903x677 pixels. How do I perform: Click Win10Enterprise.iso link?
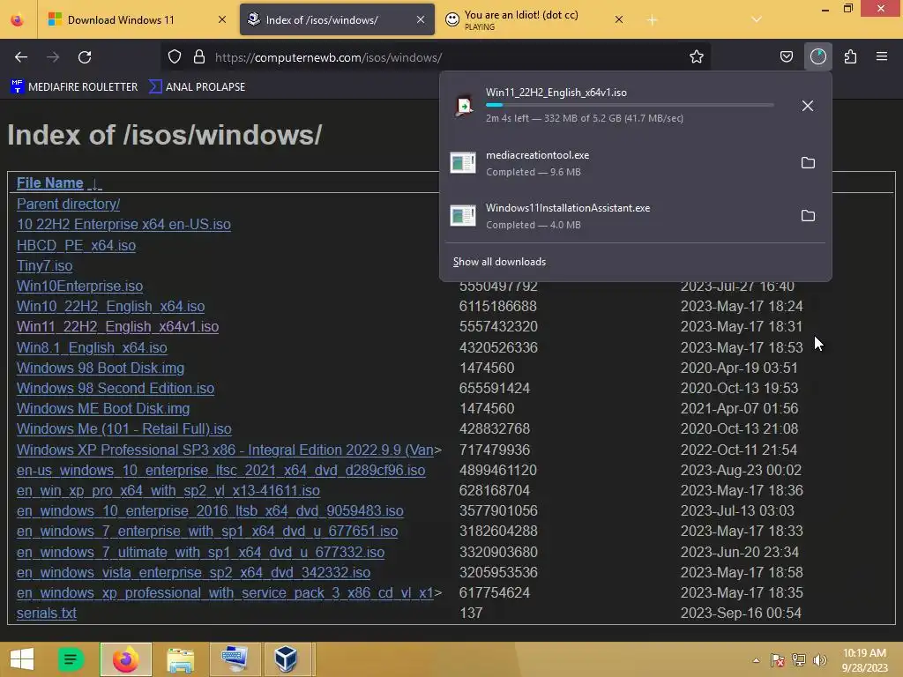pyautogui.click(x=79, y=286)
